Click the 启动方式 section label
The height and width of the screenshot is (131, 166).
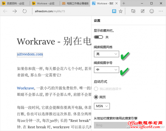pyautogui.click(x=100, y=82)
